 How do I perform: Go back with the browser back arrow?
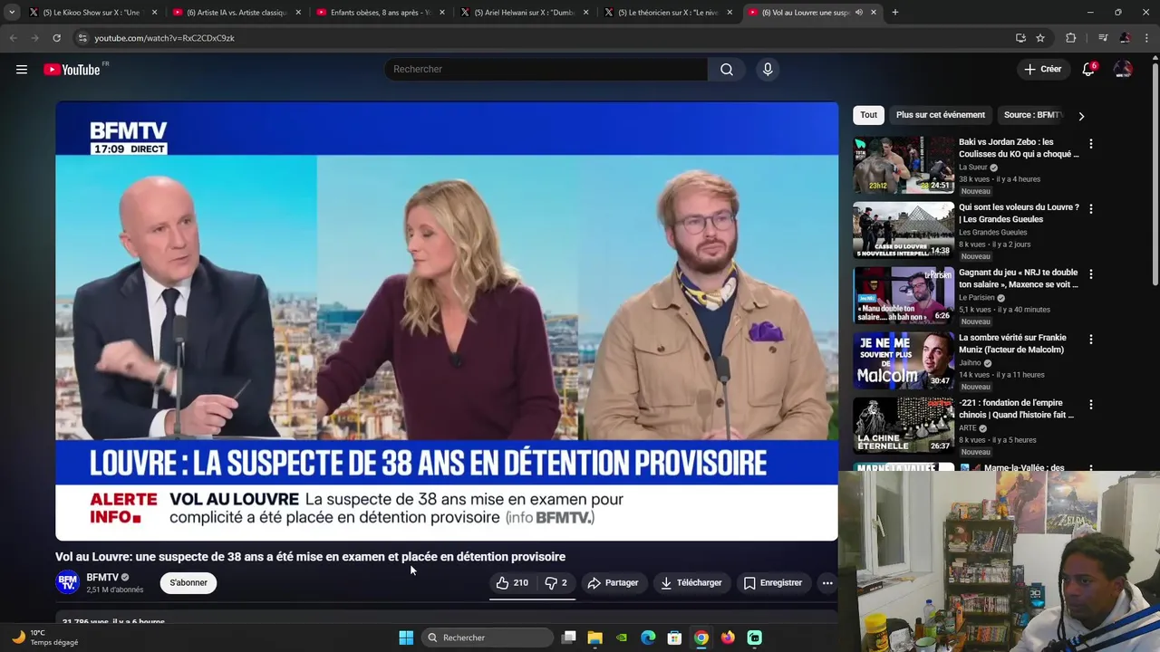14,38
